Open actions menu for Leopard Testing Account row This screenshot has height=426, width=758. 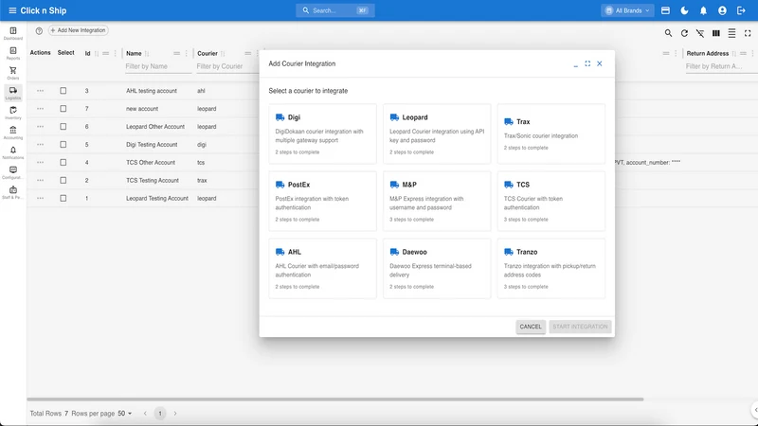[x=40, y=198]
